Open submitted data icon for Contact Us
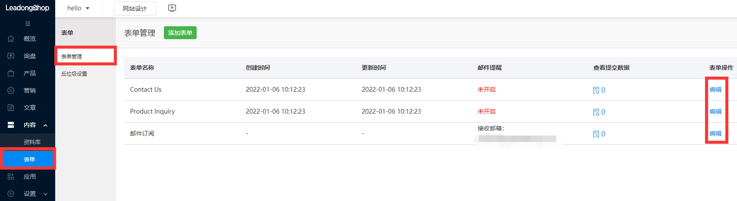Image resolution: width=737 pixels, height=201 pixels. (x=596, y=90)
